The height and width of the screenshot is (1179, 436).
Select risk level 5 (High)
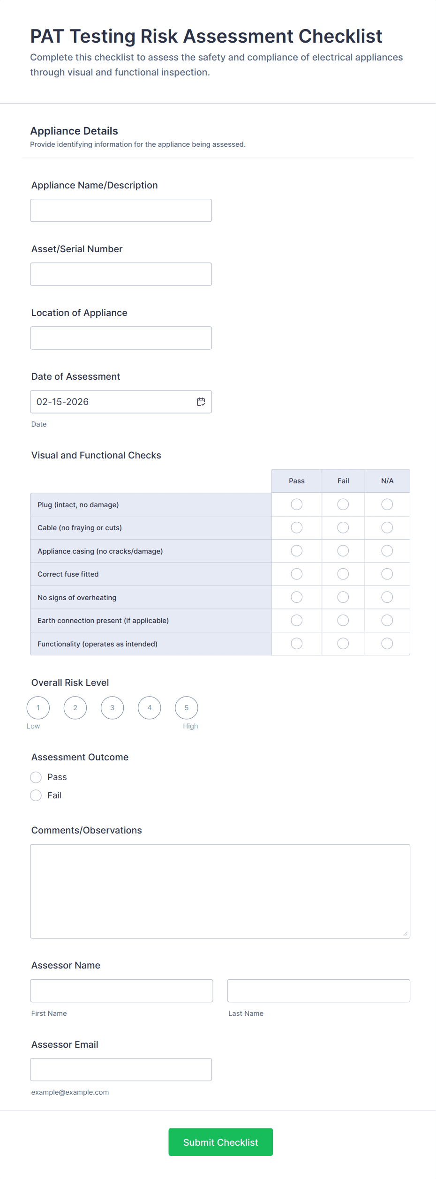point(187,708)
